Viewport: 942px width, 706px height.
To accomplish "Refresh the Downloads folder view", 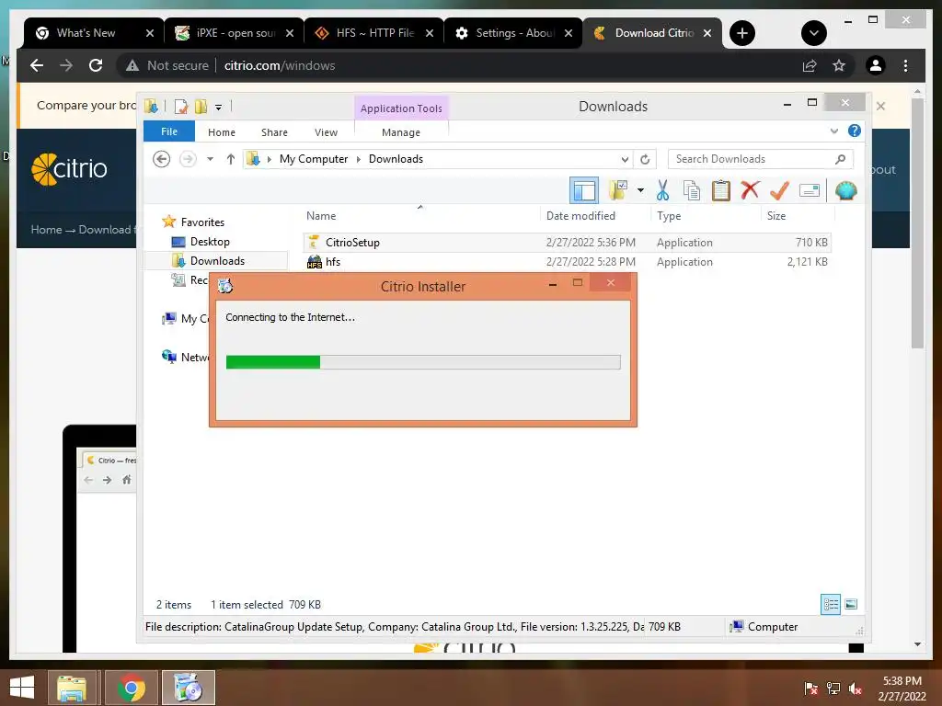I will tap(645, 159).
